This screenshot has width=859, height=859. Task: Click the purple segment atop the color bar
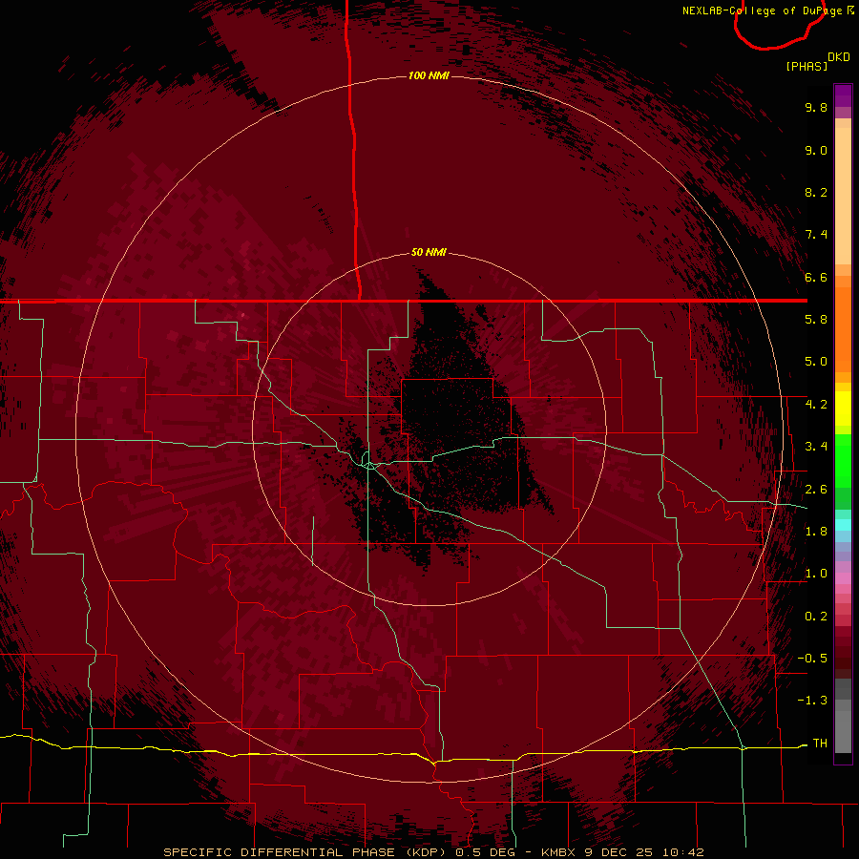[x=843, y=95]
